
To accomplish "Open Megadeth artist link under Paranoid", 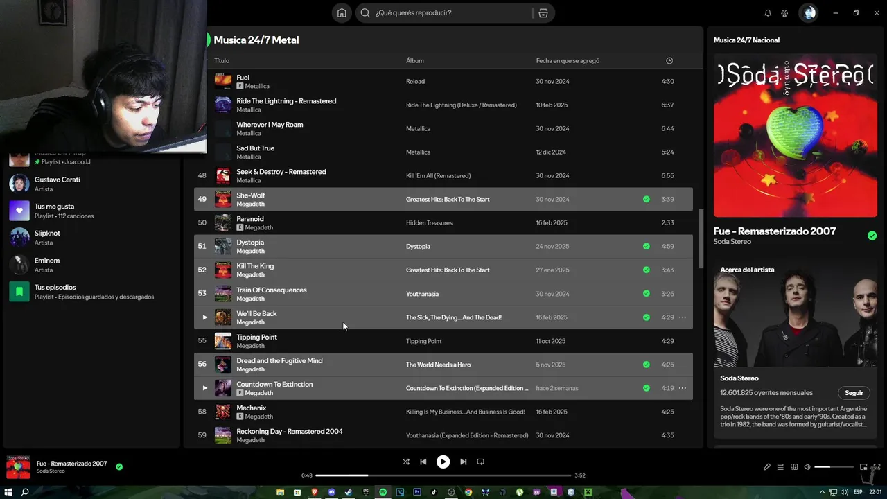I will point(258,227).
